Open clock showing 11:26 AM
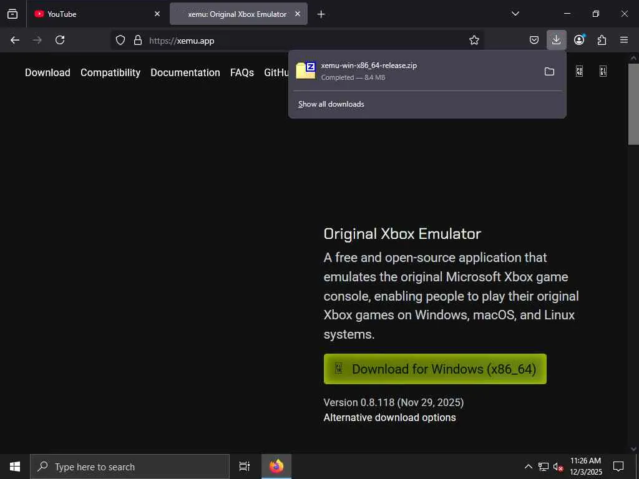The width and height of the screenshot is (639, 479). point(585,467)
